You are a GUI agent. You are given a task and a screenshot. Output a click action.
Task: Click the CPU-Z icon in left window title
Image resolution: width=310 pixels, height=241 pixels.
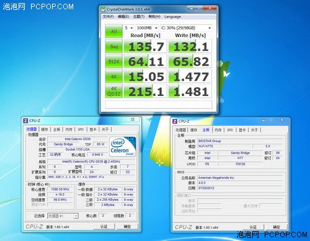click(25, 121)
